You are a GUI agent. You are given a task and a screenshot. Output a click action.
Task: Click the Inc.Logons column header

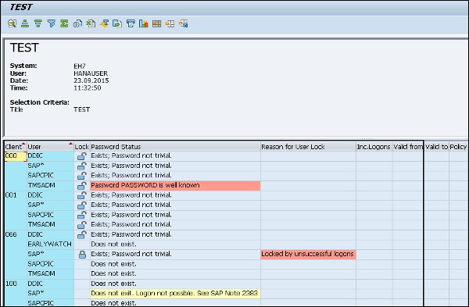(x=374, y=147)
